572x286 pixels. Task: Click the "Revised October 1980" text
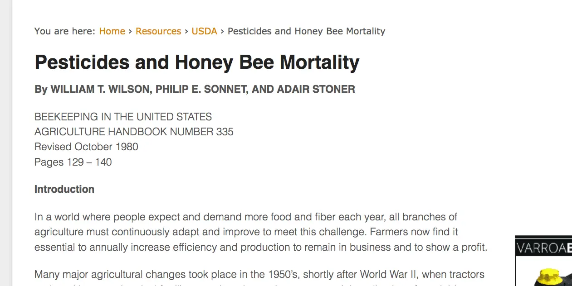click(x=86, y=147)
